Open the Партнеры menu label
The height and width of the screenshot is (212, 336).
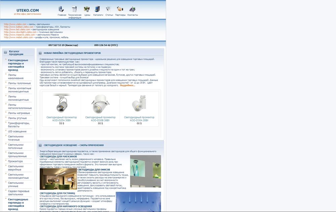[x=120, y=15]
